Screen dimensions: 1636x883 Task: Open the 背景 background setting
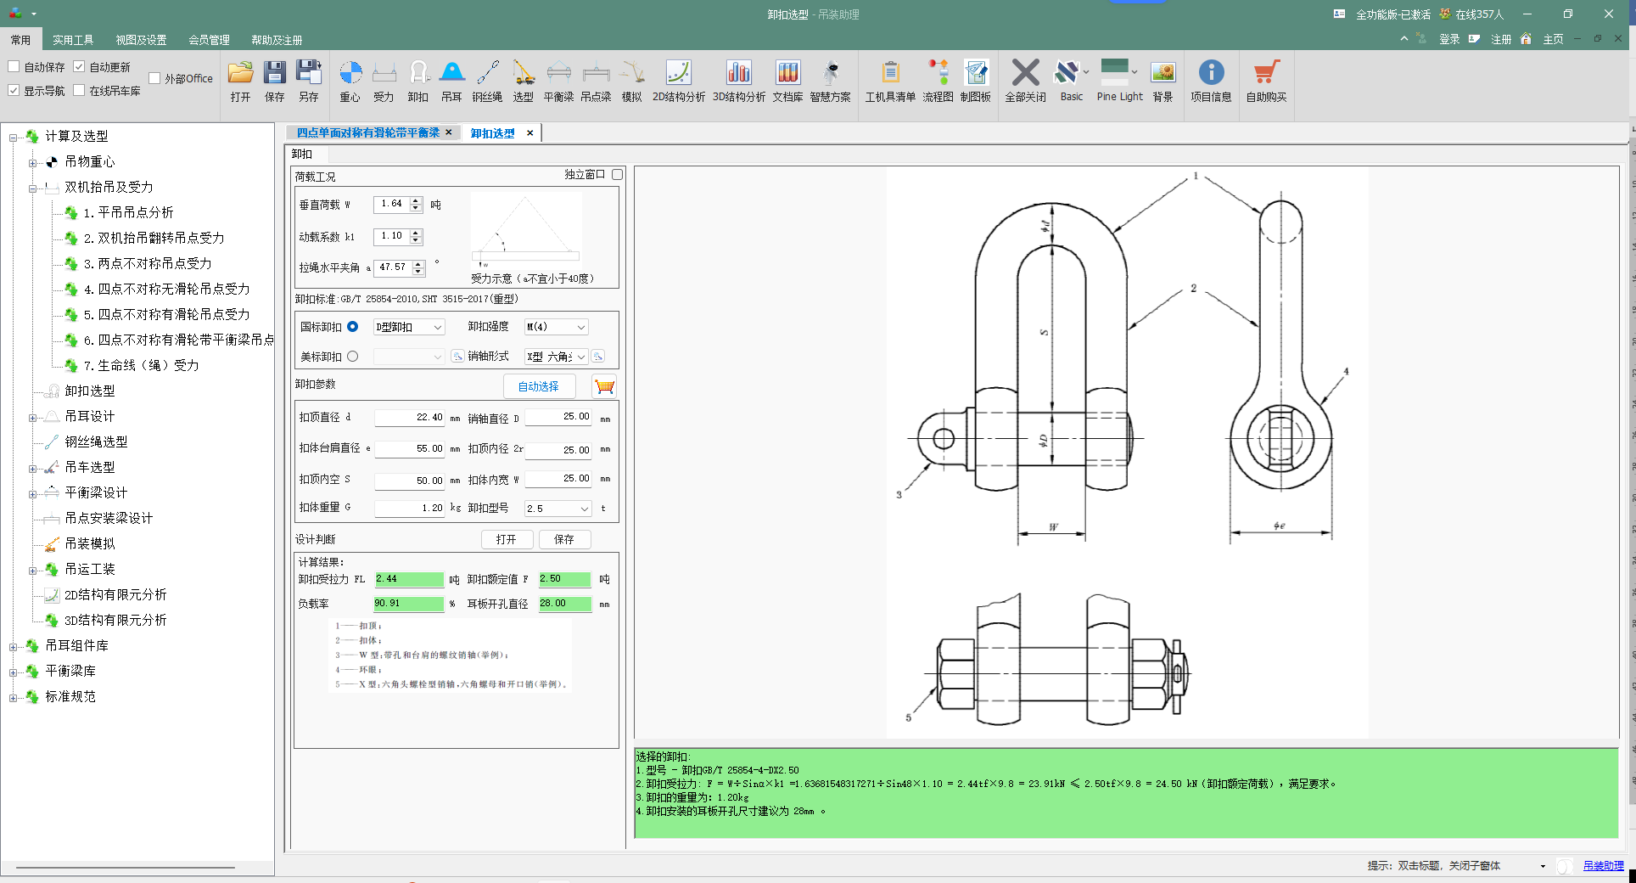click(x=1163, y=82)
